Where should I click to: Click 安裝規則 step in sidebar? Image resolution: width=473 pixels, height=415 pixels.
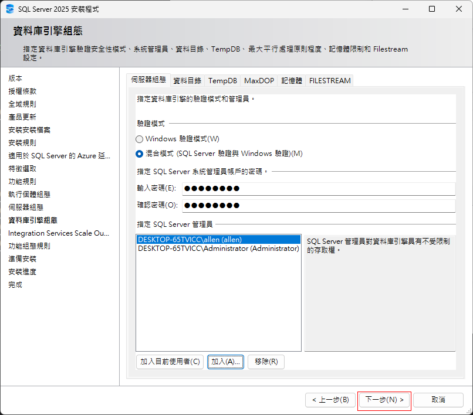pyautogui.click(x=22, y=143)
